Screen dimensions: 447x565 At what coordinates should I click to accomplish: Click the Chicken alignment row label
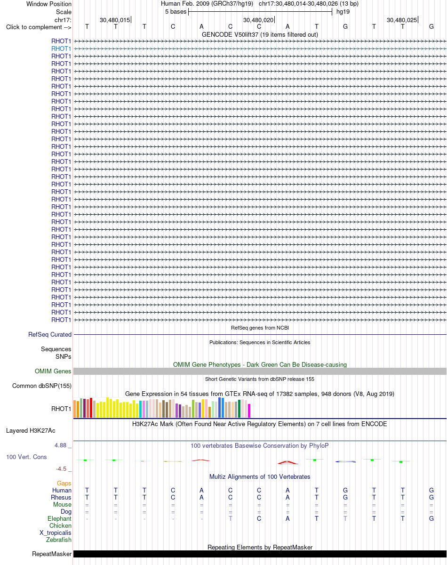61,525
